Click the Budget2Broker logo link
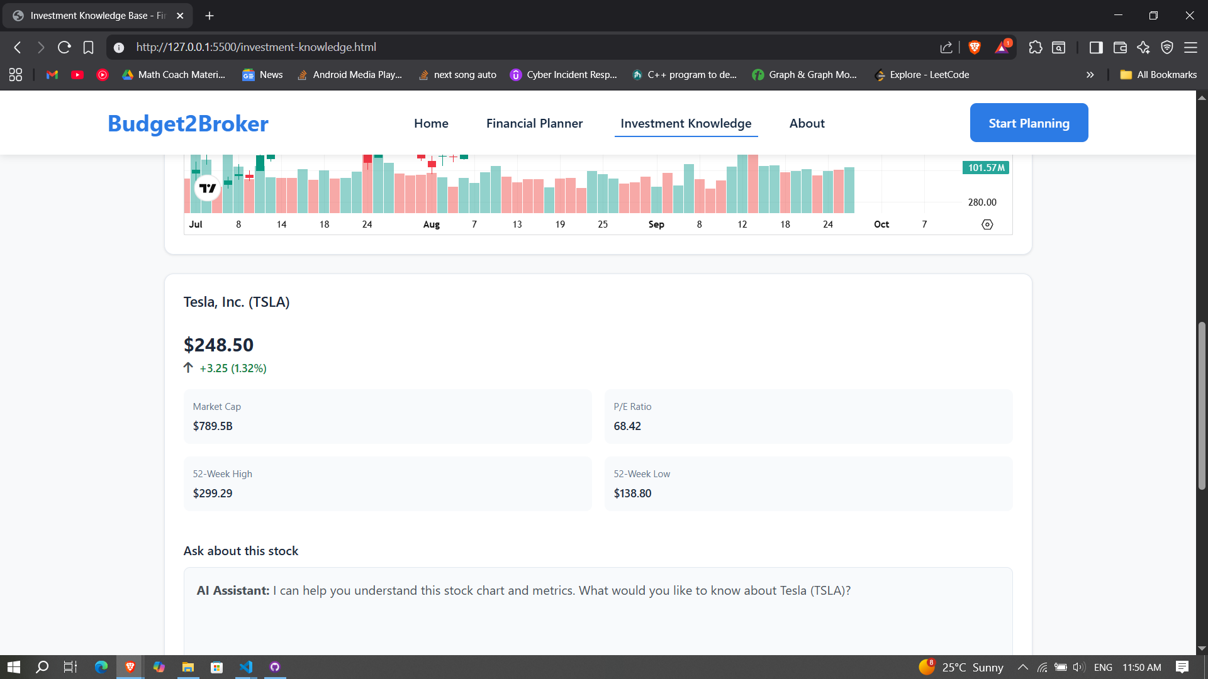Image resolution: width=1208 pixels, height=679 pixels. pyautogui.click(x=187, y=123)
